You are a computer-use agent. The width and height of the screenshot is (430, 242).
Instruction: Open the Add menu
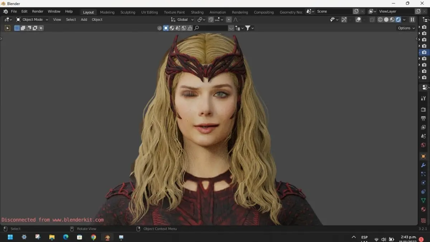84,20
